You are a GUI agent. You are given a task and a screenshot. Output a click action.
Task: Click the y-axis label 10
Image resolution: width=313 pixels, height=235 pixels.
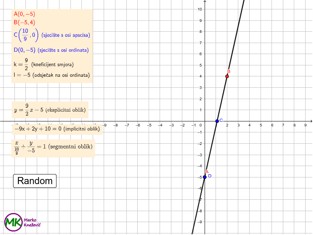(x=200, y=9)
